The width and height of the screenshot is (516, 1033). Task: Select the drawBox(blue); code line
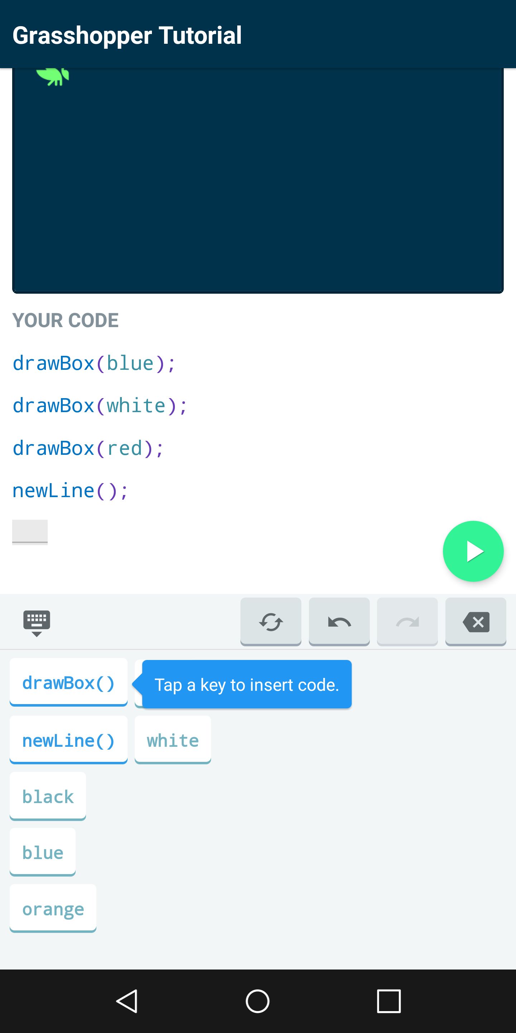coord(94,363)
